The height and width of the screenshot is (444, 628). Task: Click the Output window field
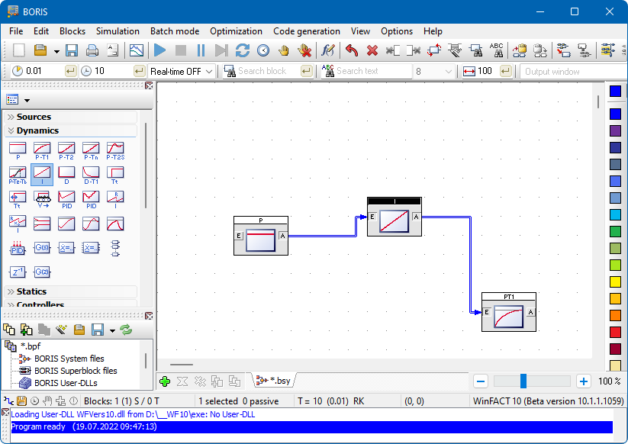click(573, 72)
